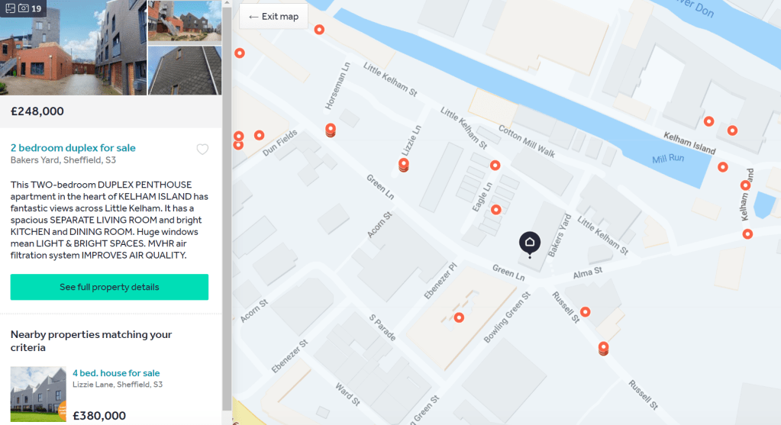Click the stacked marker on Russell St
The height and width of the screenshot is (425, 781).
603,348
